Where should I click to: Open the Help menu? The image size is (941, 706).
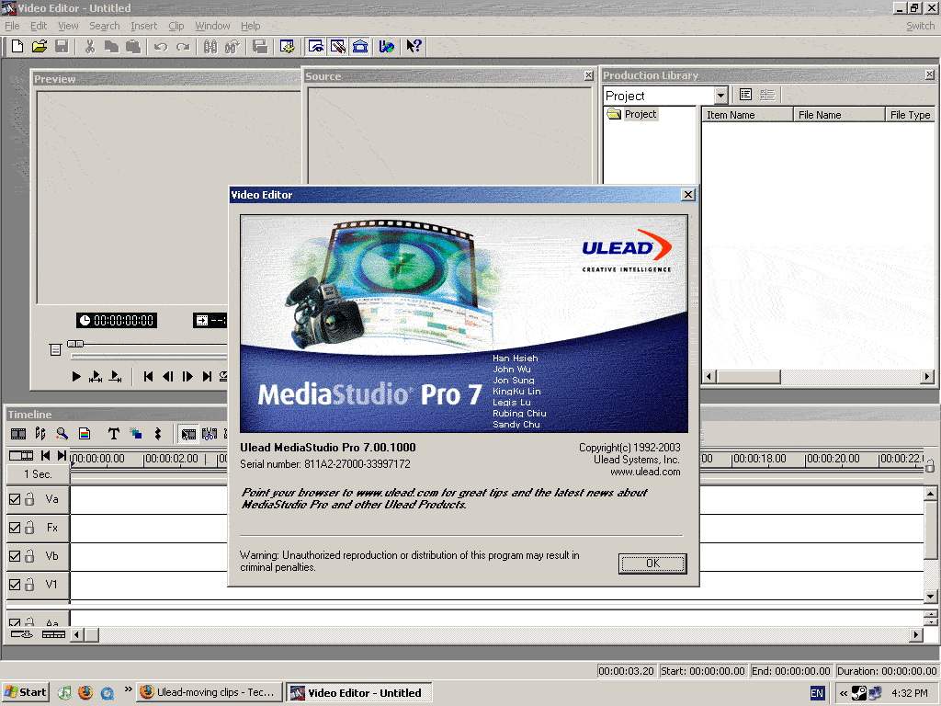pyautogui.click(x=250, y=26)
